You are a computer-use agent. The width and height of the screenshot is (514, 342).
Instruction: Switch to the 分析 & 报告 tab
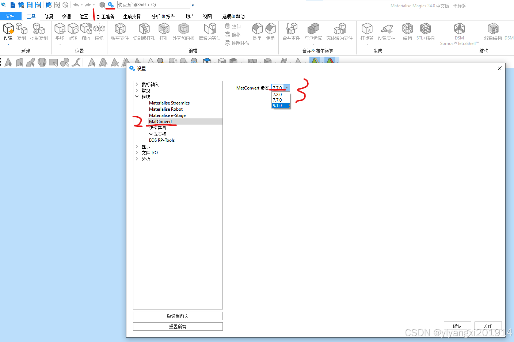pyautogui.click(x=163, y=16)
